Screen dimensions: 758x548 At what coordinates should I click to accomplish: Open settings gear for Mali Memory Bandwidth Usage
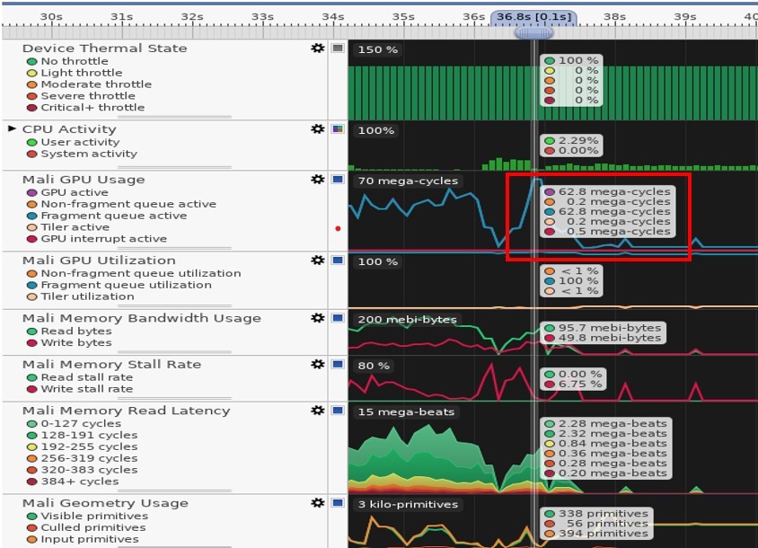318,317
